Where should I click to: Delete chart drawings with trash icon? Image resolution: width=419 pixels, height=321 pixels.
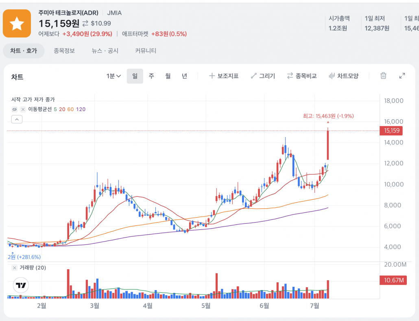383,76
